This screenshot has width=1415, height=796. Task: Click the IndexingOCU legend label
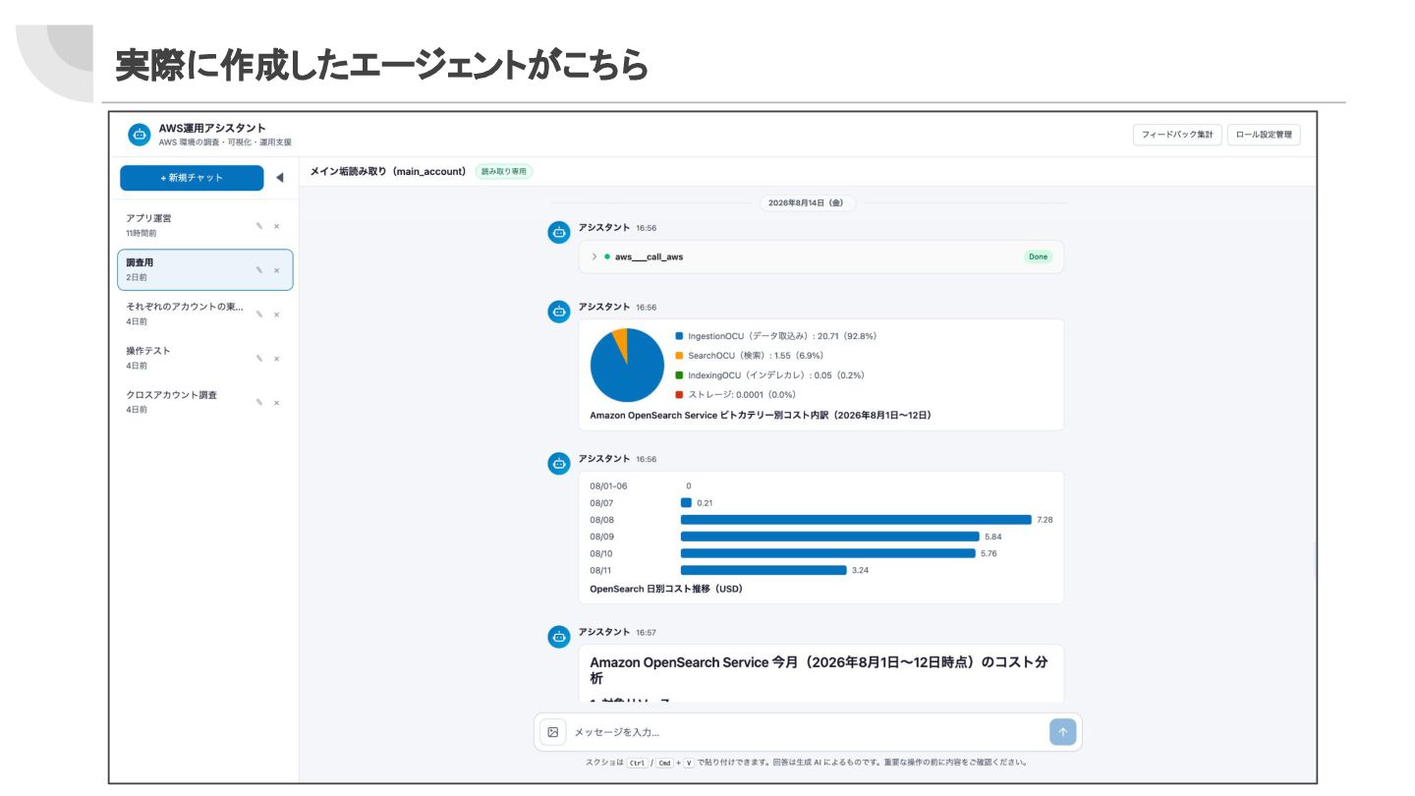[x=776, y=375]
